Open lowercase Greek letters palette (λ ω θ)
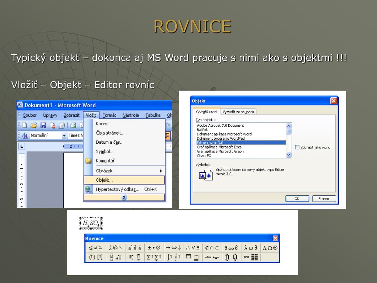 pos(250,248)
